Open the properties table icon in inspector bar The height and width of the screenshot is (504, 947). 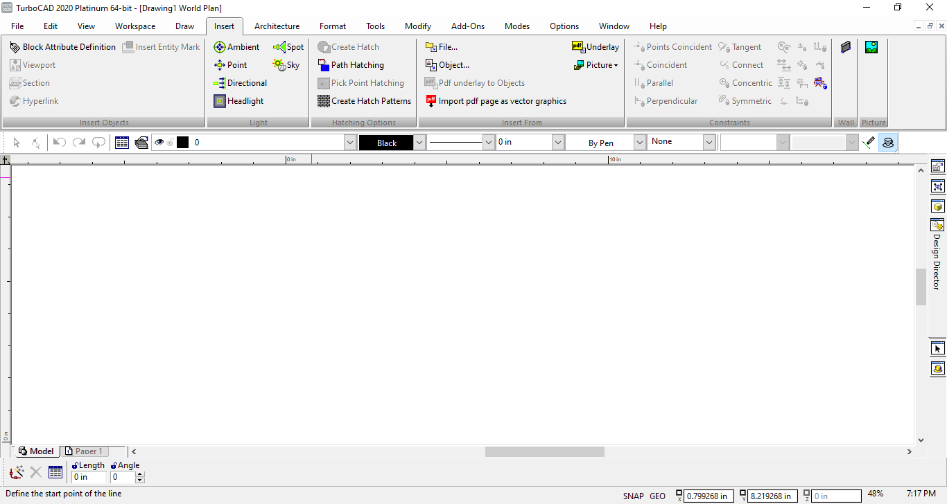pos(55,472)
